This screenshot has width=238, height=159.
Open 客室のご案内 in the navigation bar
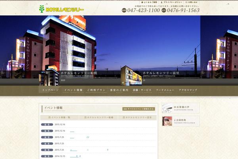[119, 91]
